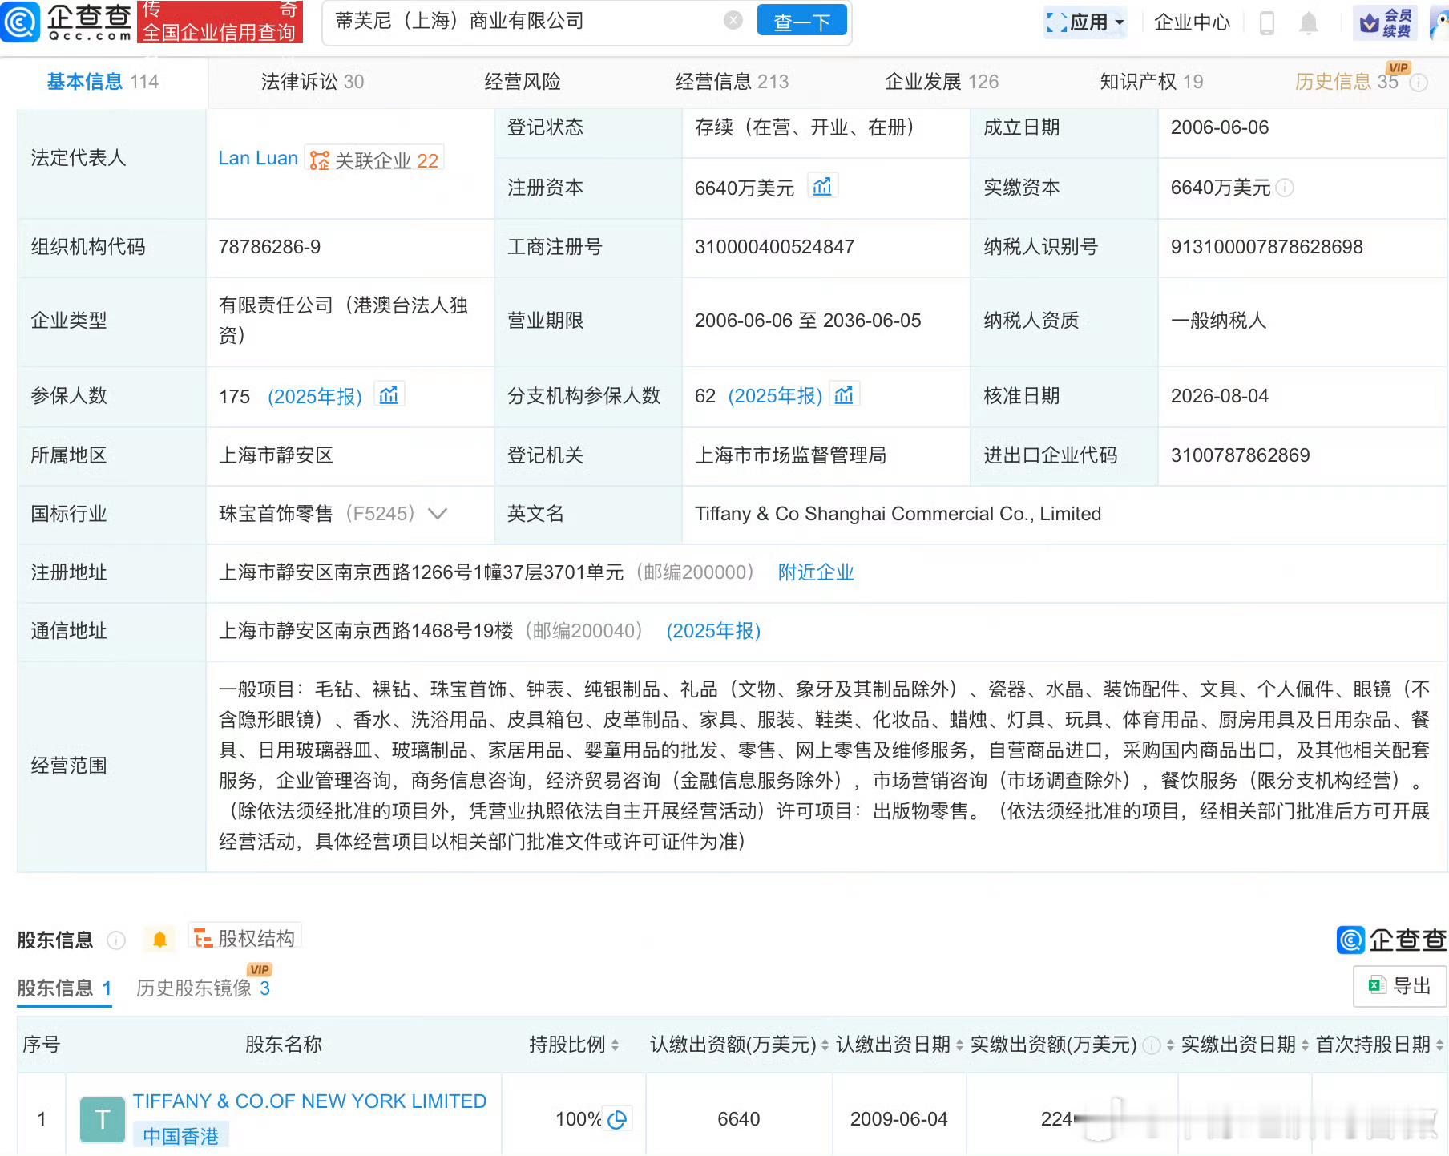Screen dimensions: 1449x1156
Task: Open 附近企业 nearby companies link
Action: point(816,572)
